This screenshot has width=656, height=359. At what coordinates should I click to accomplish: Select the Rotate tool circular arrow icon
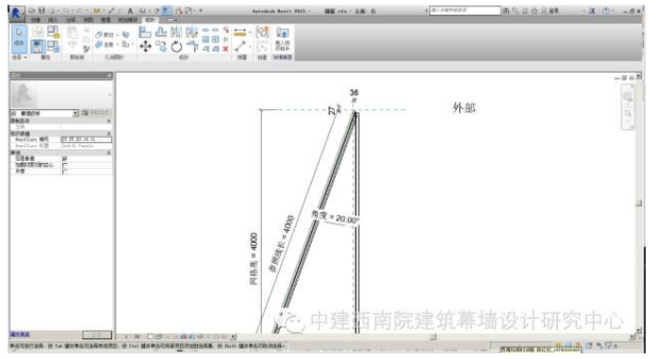pos(176,46)
